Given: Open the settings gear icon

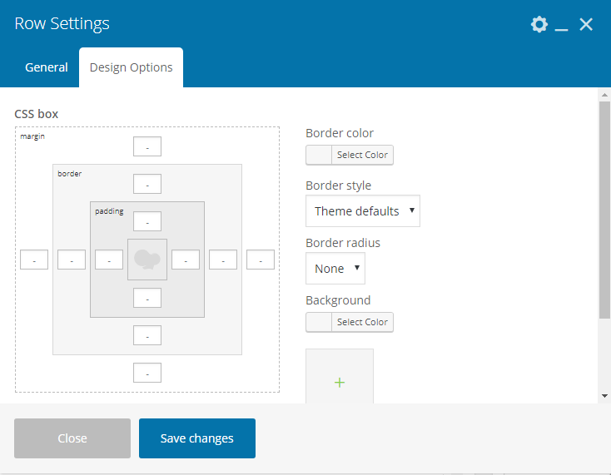Looking at the screenshot, I should 539,24.
